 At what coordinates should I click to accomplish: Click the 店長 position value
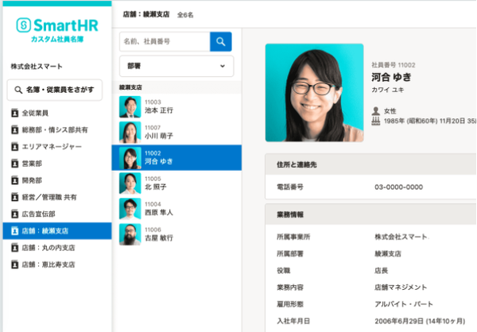(381, 270)
